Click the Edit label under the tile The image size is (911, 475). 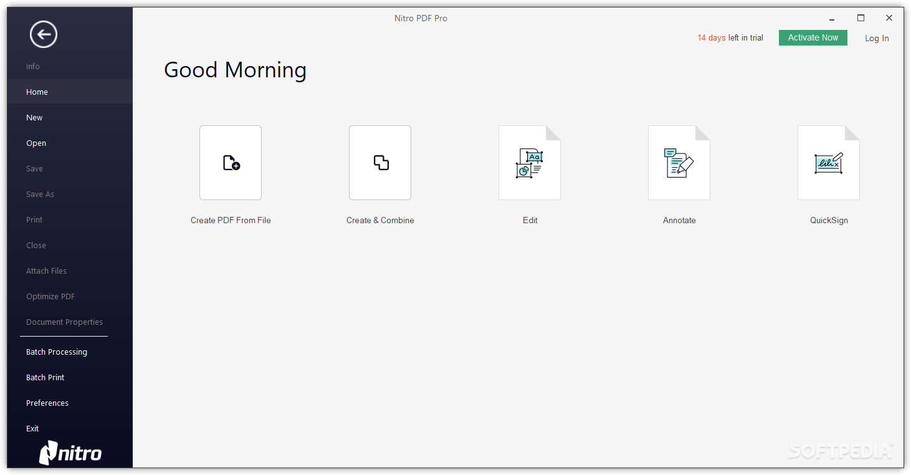point(530,220)
